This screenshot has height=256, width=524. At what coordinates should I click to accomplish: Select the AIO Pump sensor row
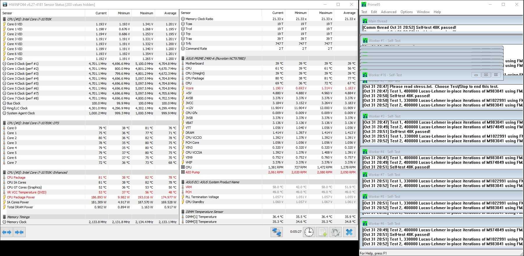click(x=193, y=172)
